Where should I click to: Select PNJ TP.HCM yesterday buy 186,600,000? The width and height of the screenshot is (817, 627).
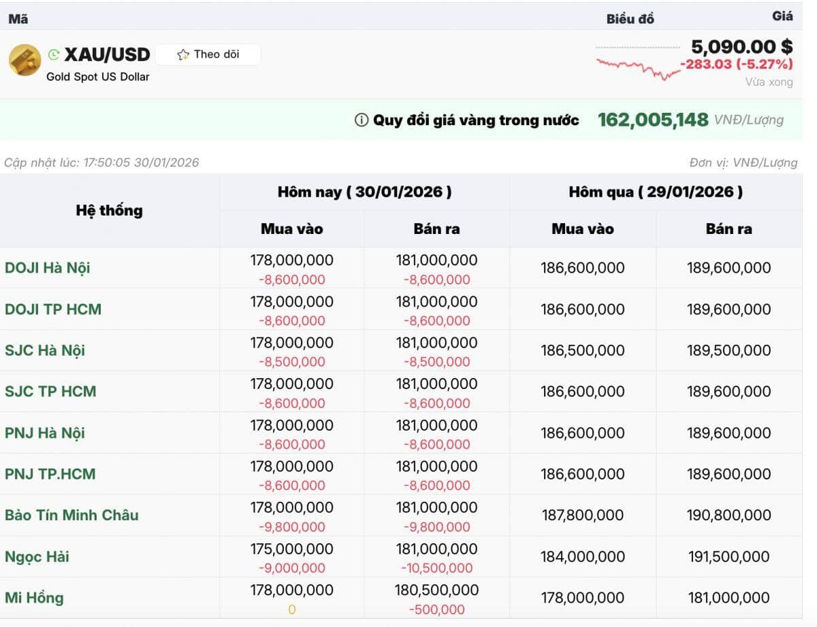pyautogui.click(x=583, y=474)
